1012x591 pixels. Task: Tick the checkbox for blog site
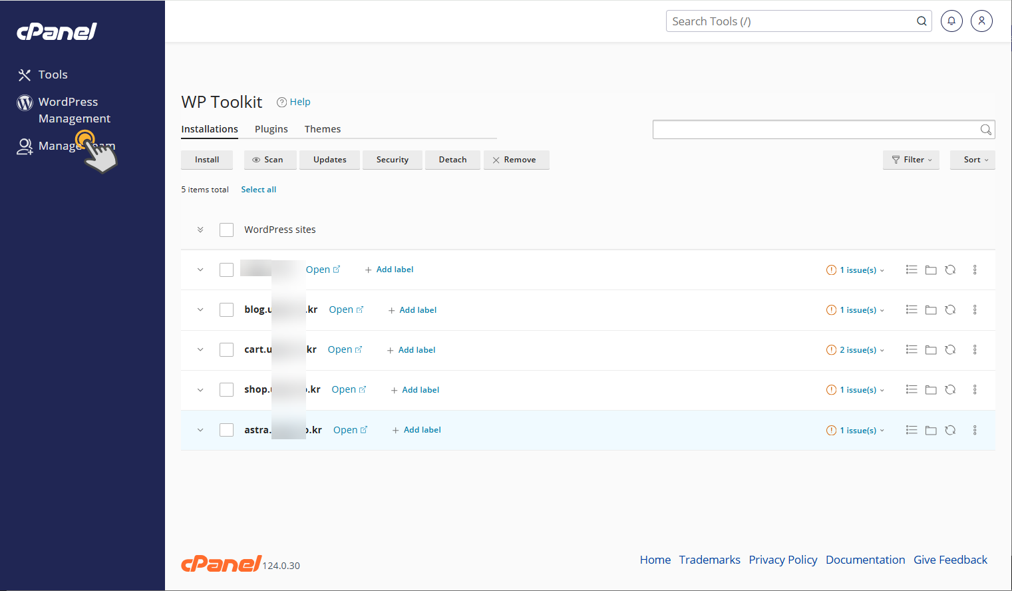(x=226, y=309)
